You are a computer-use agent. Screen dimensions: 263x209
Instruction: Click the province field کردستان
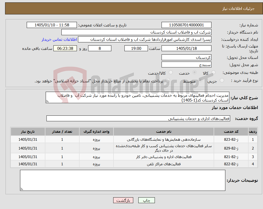pos(186,57)
